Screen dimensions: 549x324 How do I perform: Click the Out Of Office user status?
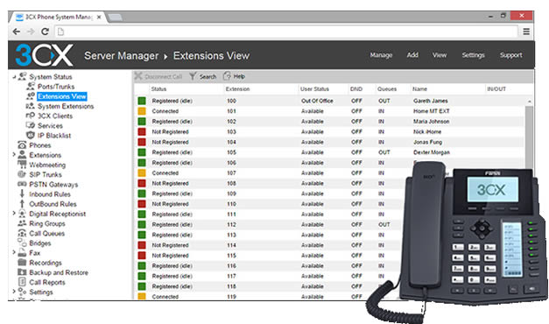(x=317, y=101)
